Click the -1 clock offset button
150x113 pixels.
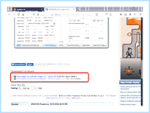point(70,21)
